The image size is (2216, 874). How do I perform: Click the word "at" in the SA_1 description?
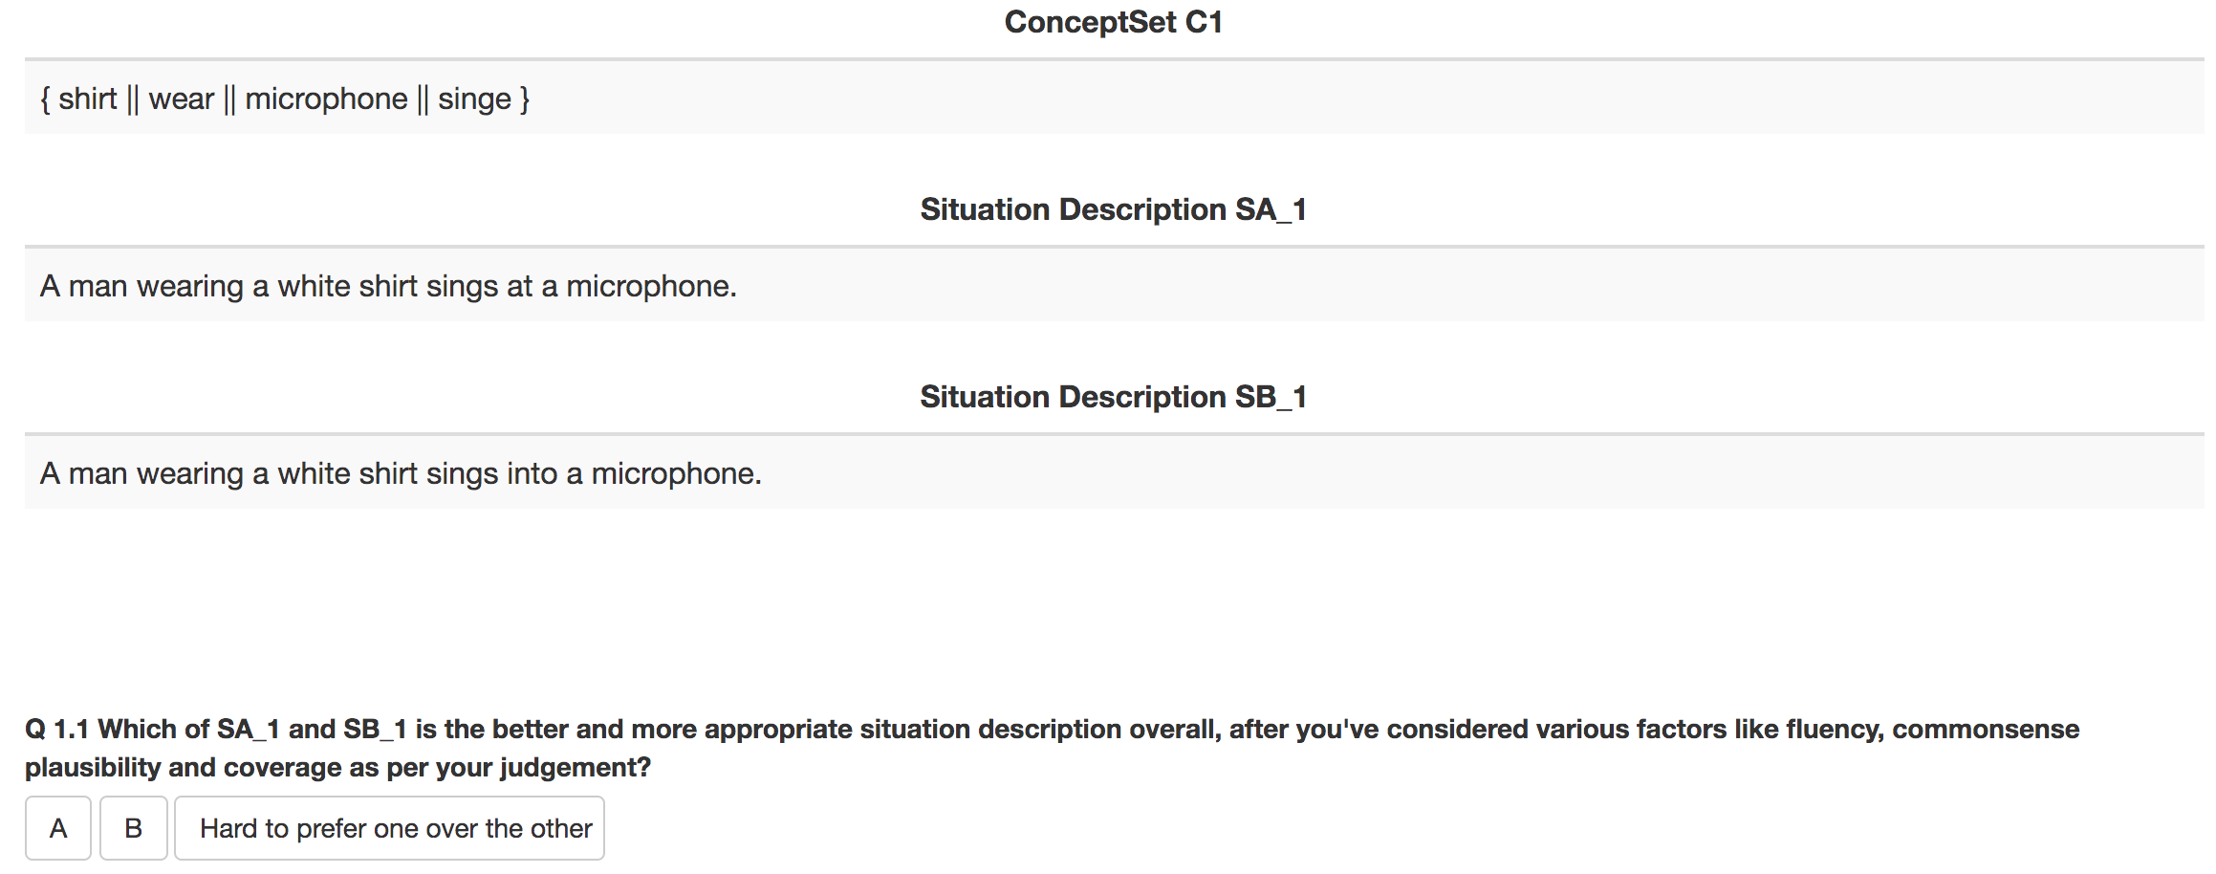pyautogui.click(x=519, y=286)
